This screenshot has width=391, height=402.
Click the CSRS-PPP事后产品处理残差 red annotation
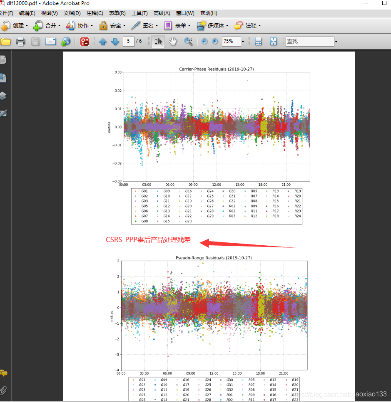[x=148, y=240]
